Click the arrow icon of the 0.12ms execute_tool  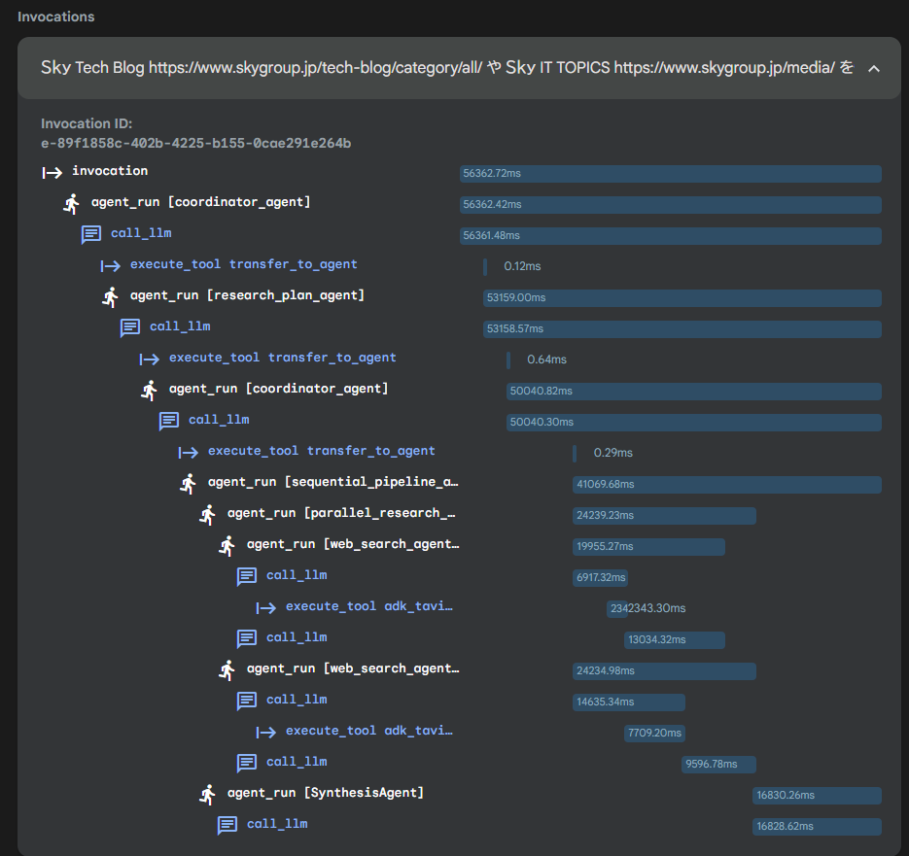(x=111, y=265)
